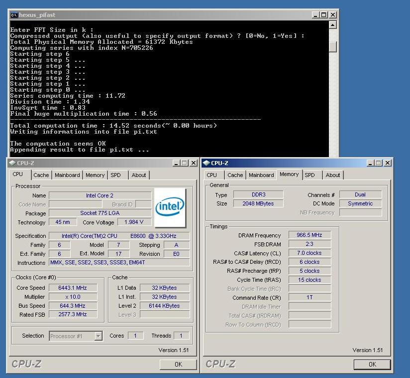Select Memory tab in right CPU-Z window
Image resolution: width=410 pixels, height=378 pixels.
point(289,174)
